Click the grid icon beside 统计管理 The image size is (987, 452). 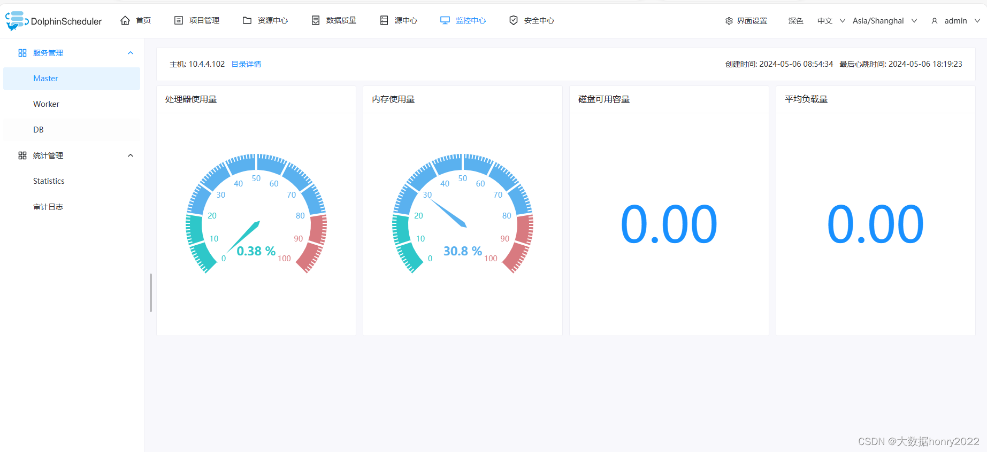[x=22, y=155]
